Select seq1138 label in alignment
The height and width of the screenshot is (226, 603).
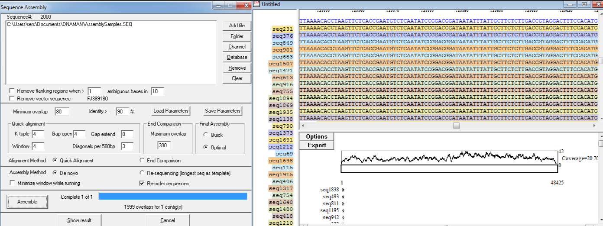pos(281,119)
